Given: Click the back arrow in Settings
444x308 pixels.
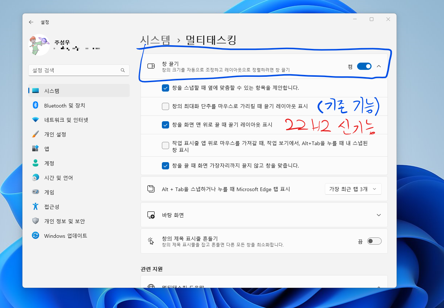Looking at the screenshot, I should (x=31, y=22).
